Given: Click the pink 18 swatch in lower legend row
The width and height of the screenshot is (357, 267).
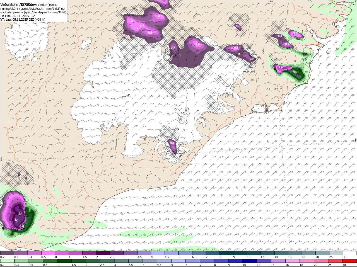Looking at the screenshot, I should pyautogui.click(x=307, y=261).
